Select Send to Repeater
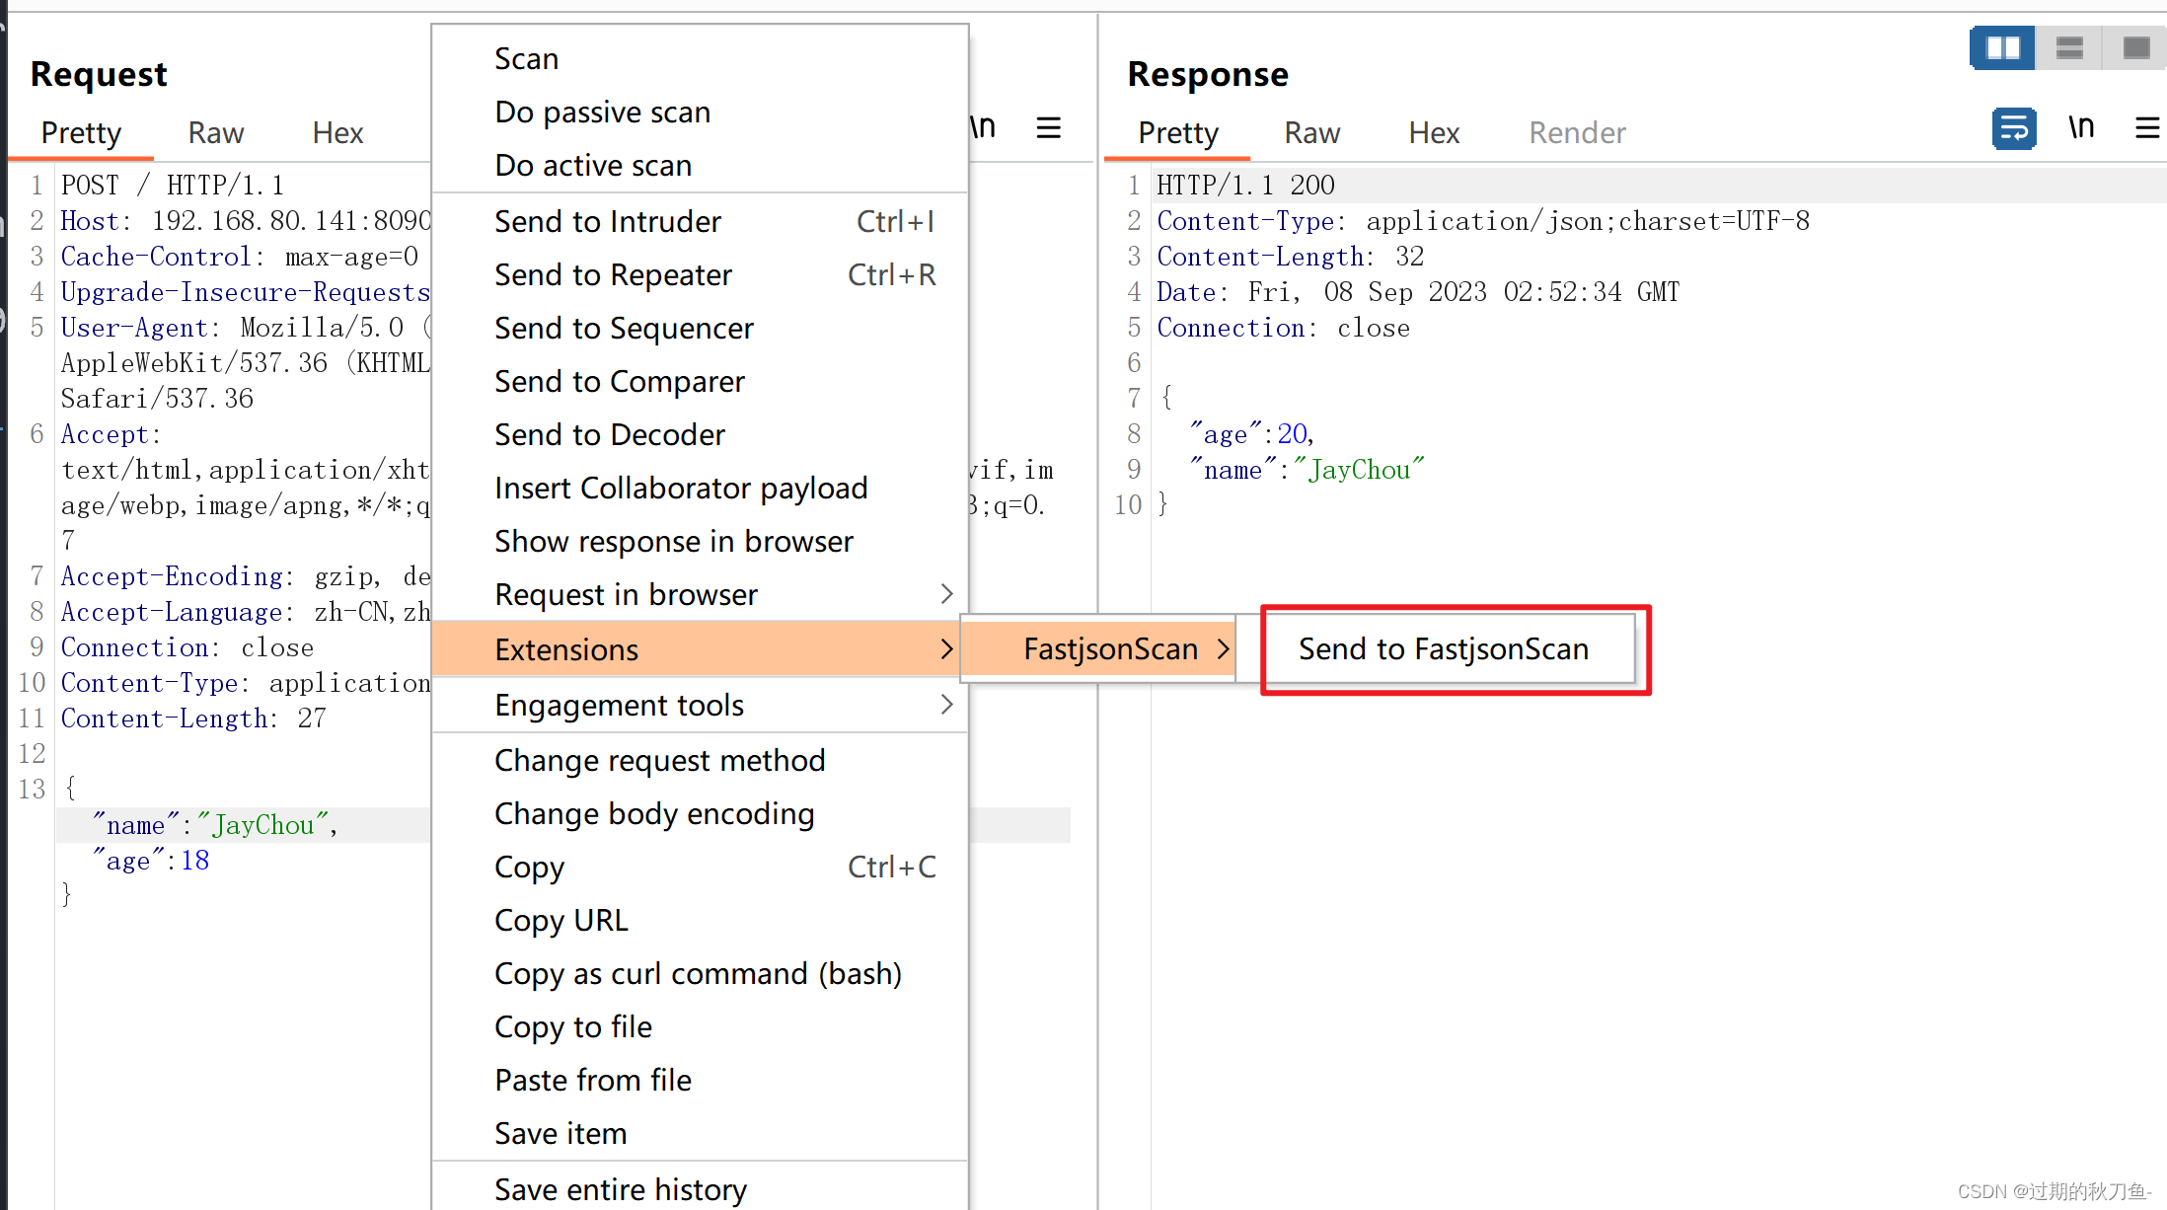This screenshot has width=2167, height=1210. (700, 275)
